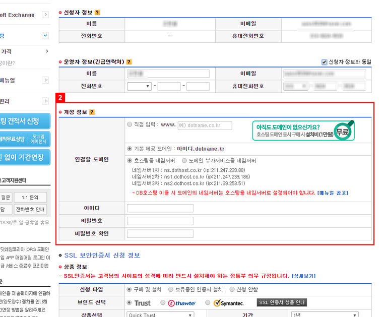Select the 직접 입력 domain radio button
Screen dimensions: 383x317
pyautogui.click(x=130, y=124)
